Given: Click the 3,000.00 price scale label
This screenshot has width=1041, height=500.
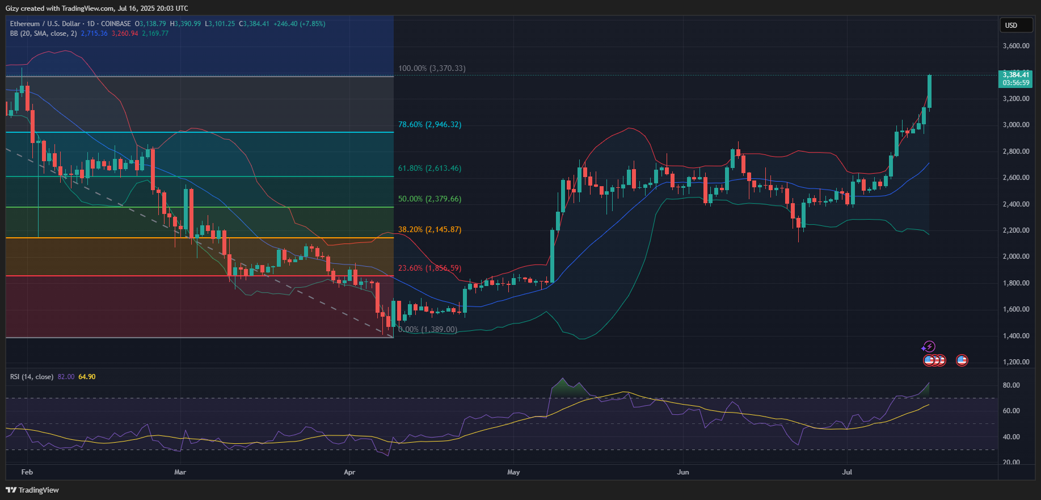Looking at the screenshot, I should pos(1016,125).
